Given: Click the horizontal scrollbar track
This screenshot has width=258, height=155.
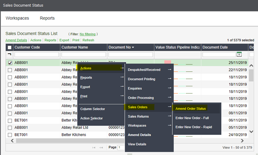Looking at the screenshot, I should pos(70,141).
